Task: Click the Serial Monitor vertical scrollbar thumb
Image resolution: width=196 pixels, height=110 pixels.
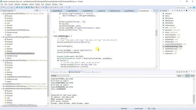Action: click(x=194, y=98)
